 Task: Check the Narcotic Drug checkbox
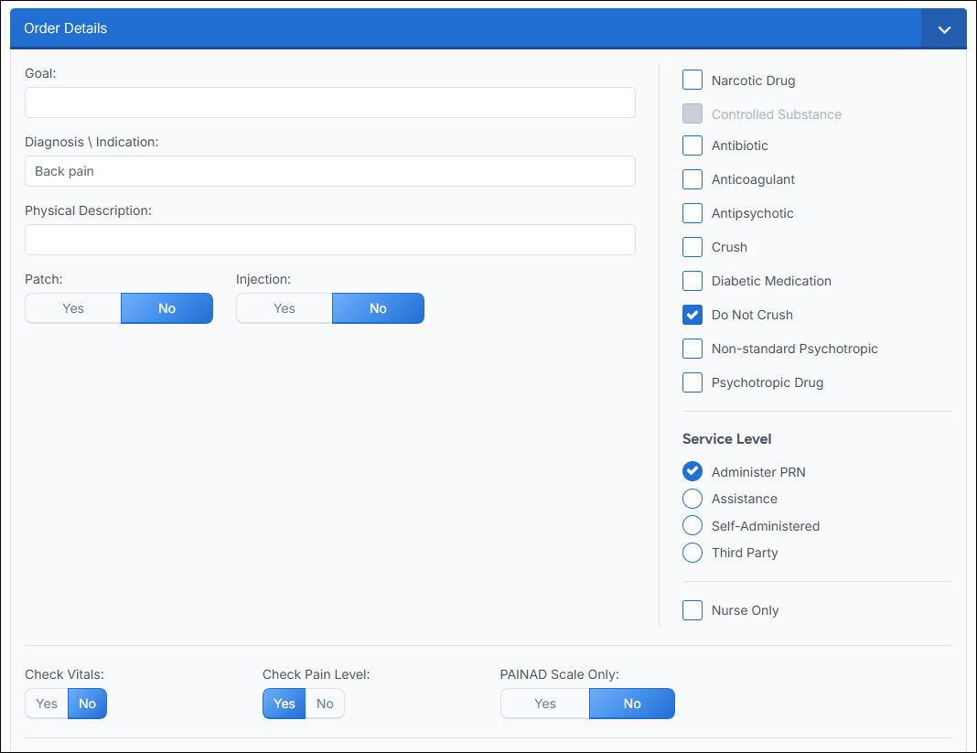point(692,80)
